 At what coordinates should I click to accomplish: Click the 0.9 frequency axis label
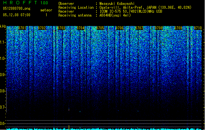pyautogui.click(x=3, y=75)
